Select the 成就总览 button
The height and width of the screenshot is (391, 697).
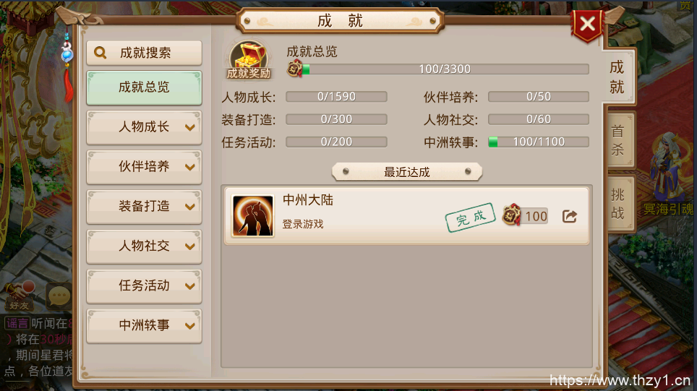coord(144,87)
